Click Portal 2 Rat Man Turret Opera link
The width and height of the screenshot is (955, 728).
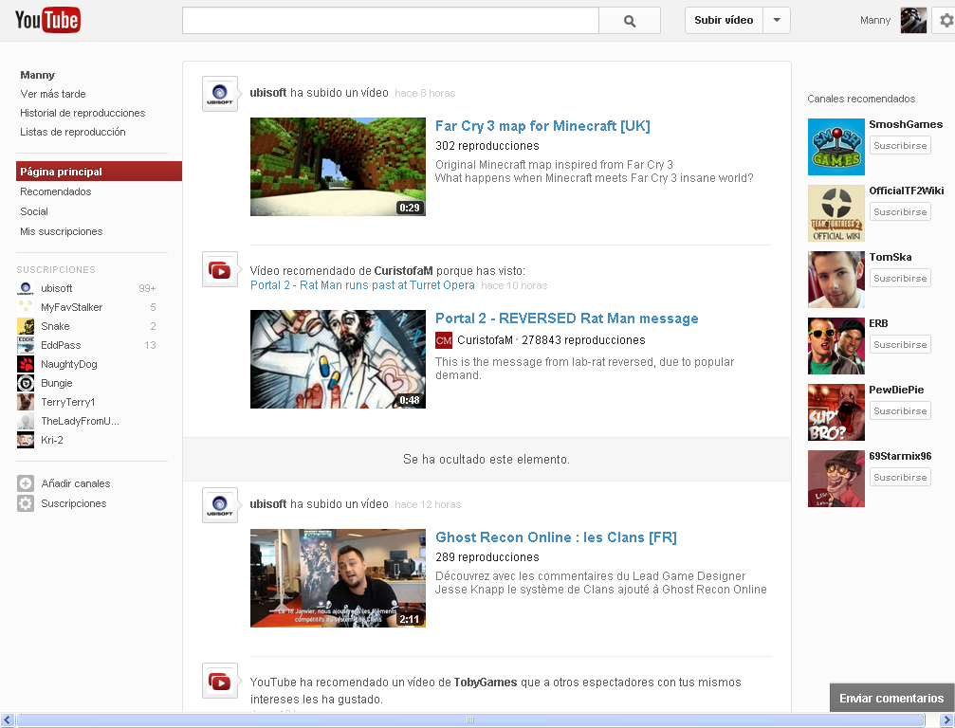point(362,285)
